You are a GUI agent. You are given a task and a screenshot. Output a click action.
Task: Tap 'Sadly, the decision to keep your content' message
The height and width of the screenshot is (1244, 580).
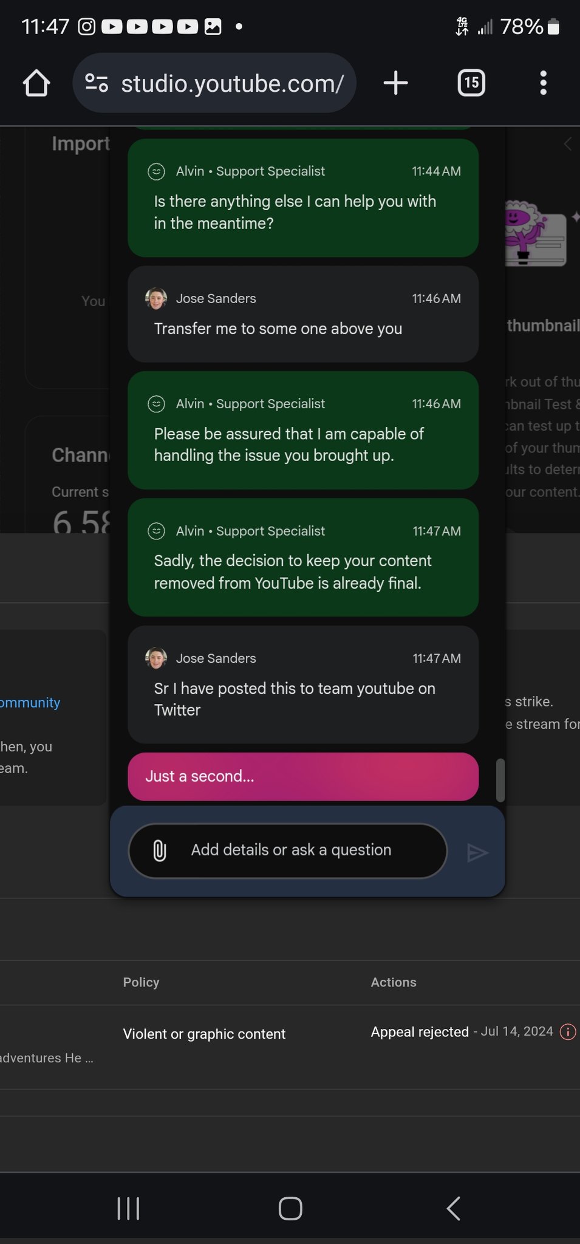[x=303, y=558]
